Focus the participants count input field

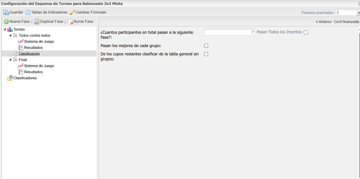tap(229, 32)
